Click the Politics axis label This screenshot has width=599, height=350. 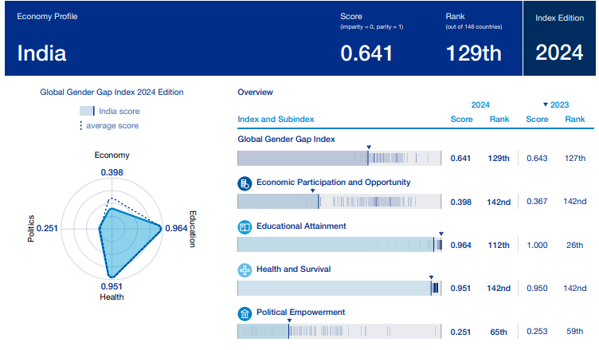click(30, 228)
